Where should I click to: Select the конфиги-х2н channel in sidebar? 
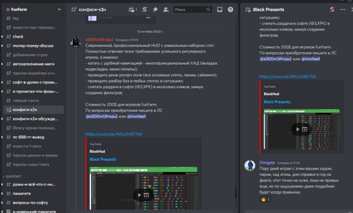click(34, 110)
